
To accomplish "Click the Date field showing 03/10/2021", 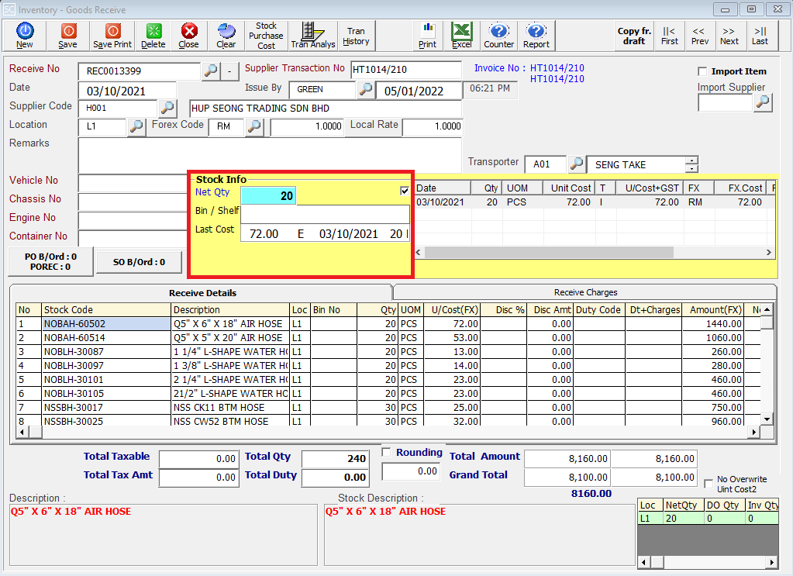I will (x=127, y=91).
